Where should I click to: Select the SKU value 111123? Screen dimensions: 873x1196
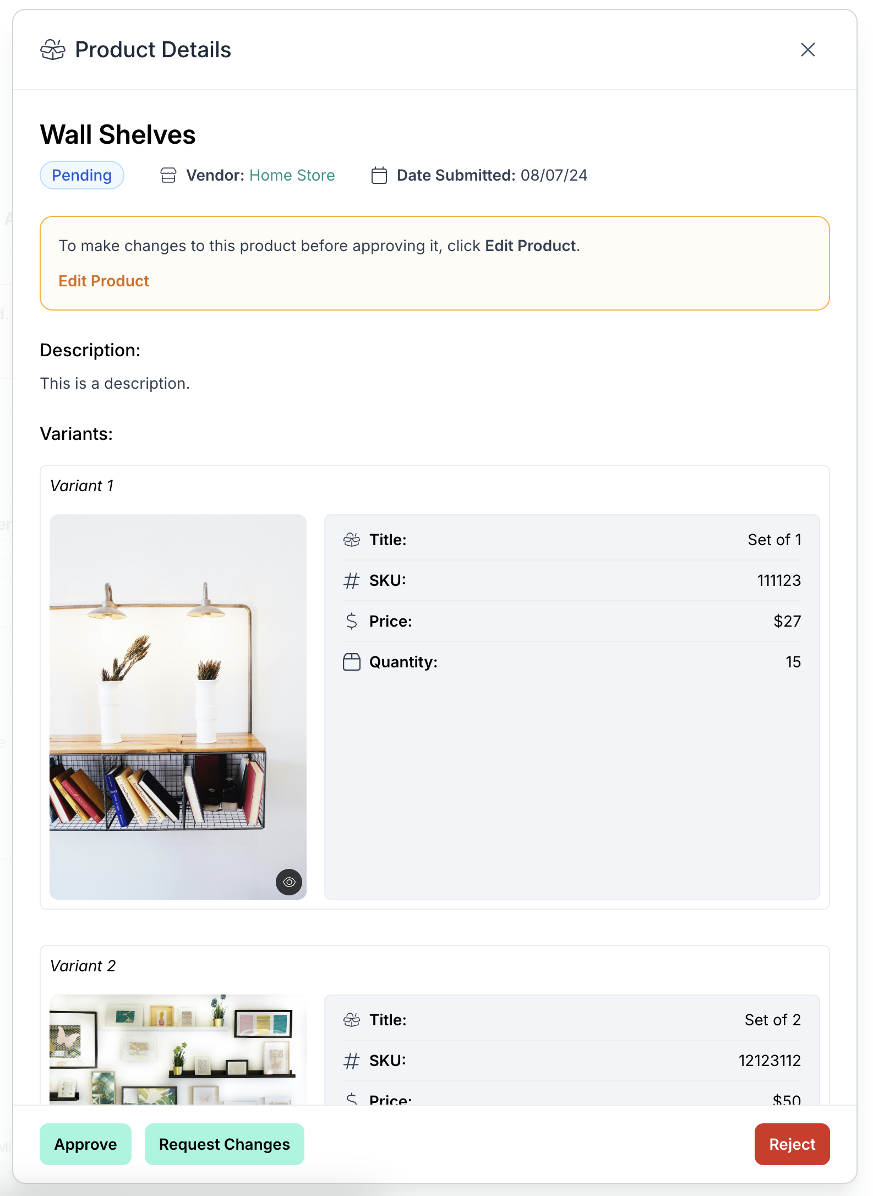point(779,580)
